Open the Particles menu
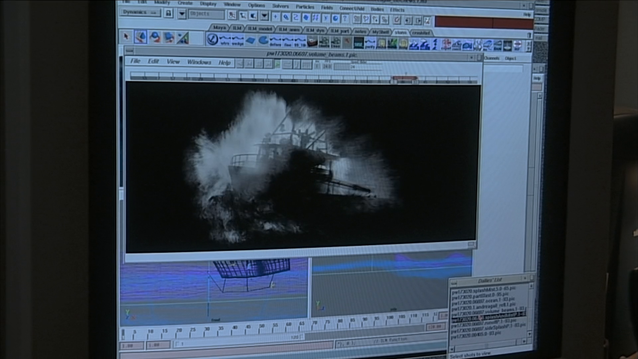Image resolution: width=638 pixels, height=359 pixels. (x=305, y=7)
